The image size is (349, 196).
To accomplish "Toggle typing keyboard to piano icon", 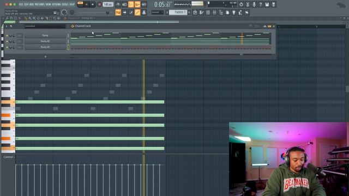I will point(118,13).
